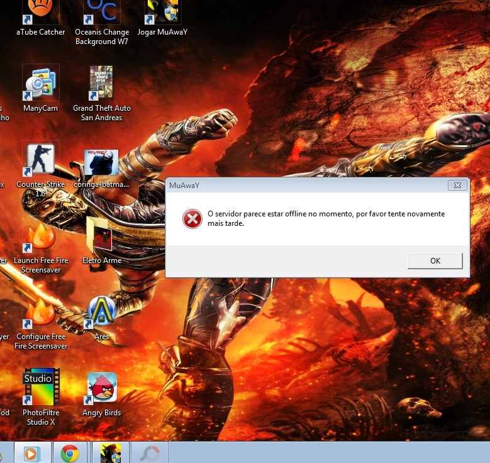Start Grand Theft Auto San Andreas shortcut
The image size is (490, 463).
coord(101,82)
